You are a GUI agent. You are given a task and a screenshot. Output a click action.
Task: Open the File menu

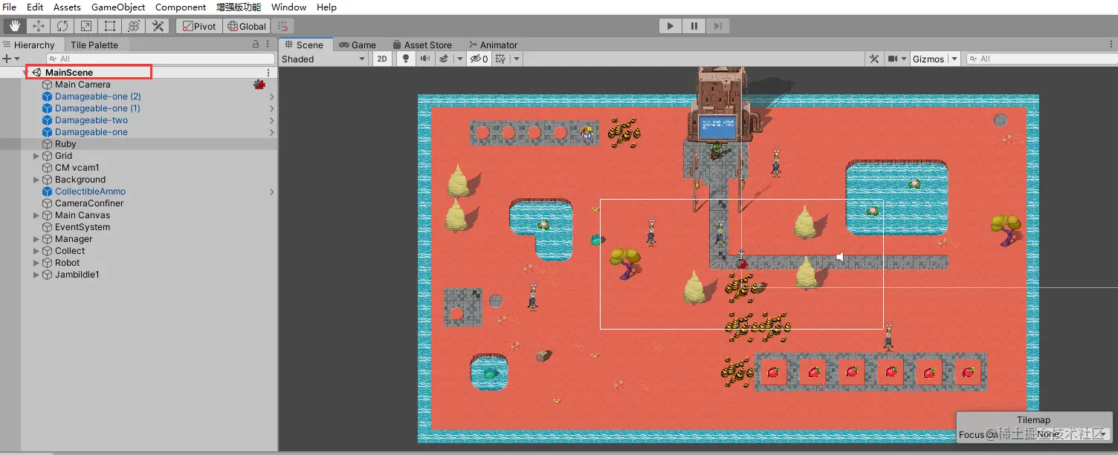(x=10, y=7)
